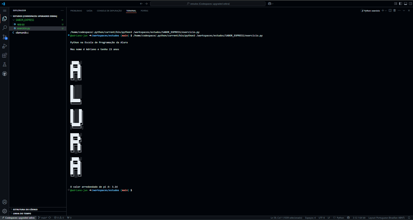Click Ln 59, Col 1 cursor position
Screen dimensions: 413x220
[286, 218]
